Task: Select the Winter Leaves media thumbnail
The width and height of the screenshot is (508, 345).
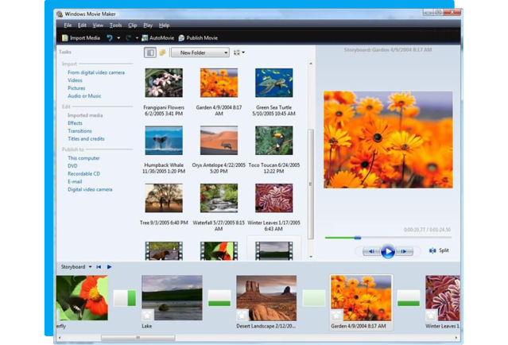Action: [x=274, y=198]
